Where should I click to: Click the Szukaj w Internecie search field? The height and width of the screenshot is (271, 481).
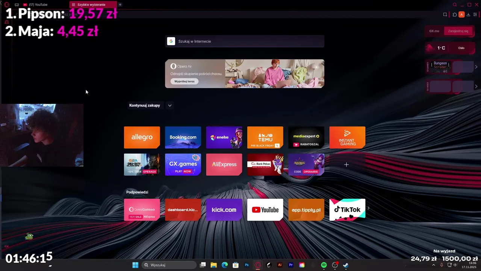click(245, 41)
